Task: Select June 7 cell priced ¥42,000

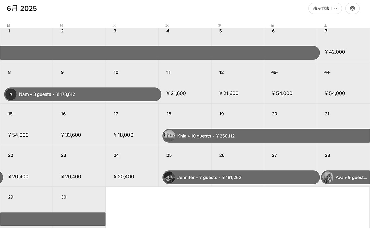Action: point(343,45)
